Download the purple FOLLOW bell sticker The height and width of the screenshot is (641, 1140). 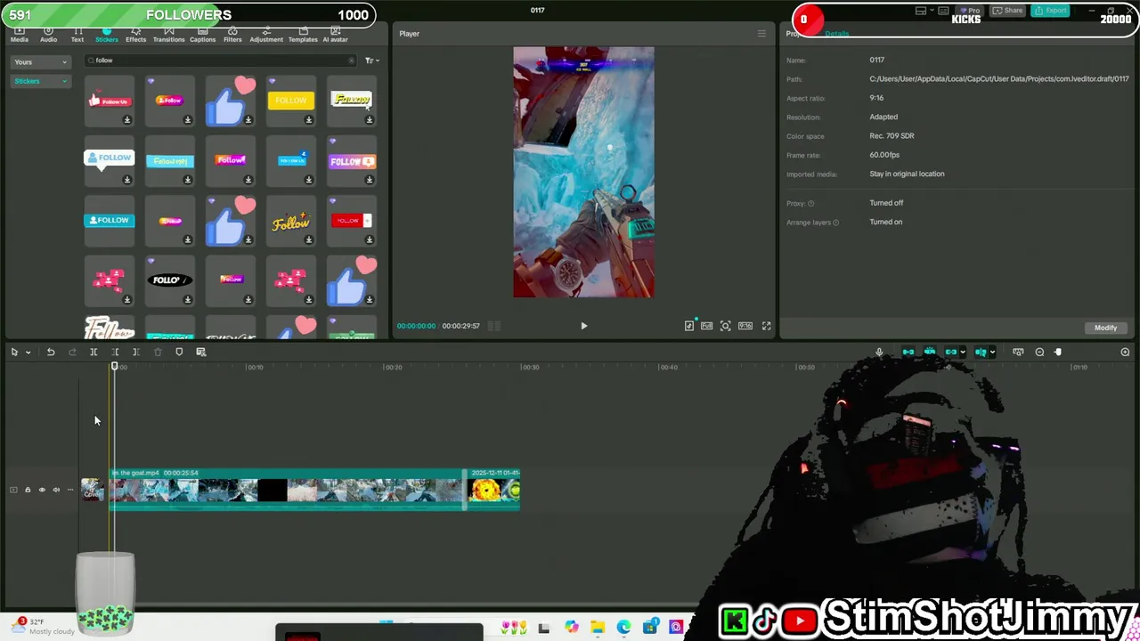[x=370, y=179]
